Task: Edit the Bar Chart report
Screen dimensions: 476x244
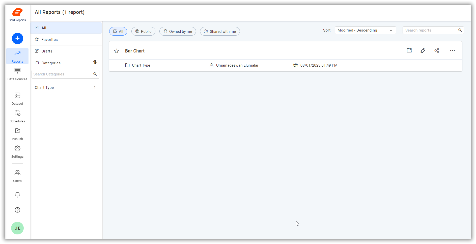Action: point(423,50)
